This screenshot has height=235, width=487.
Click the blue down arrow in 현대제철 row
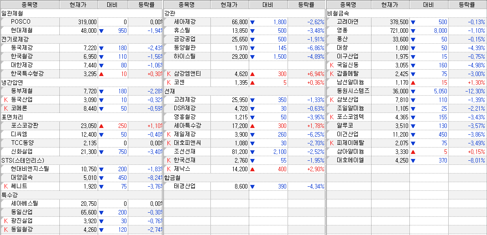click(x=101, y=31)
